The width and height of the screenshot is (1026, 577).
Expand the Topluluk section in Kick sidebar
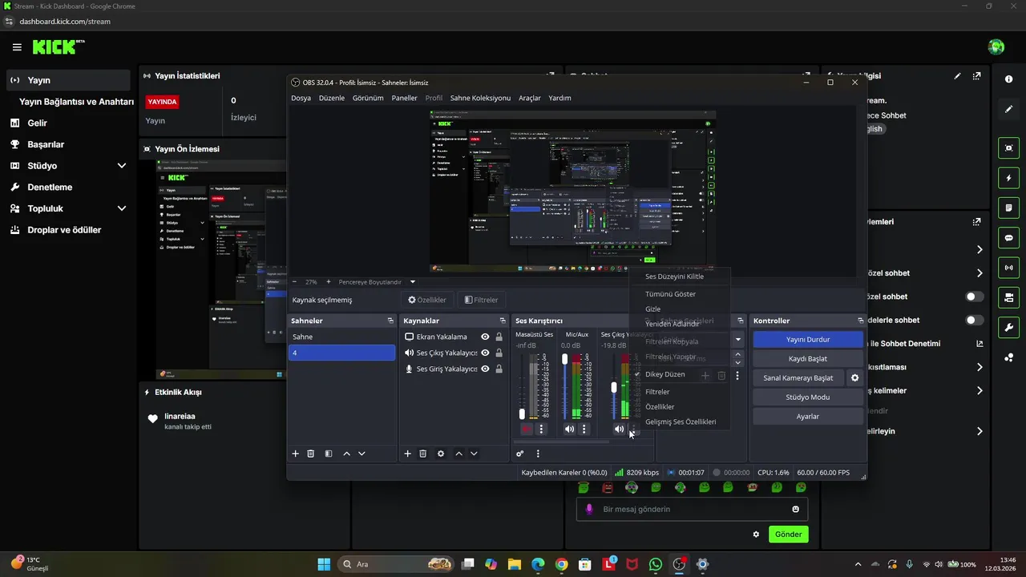click(122, 208)
